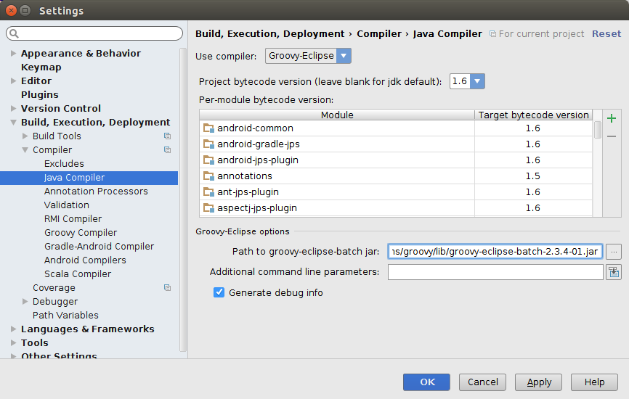Click the Target bytecode version column header

point(534,115)
